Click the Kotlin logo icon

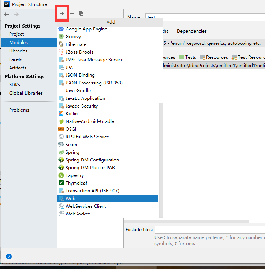61,113
